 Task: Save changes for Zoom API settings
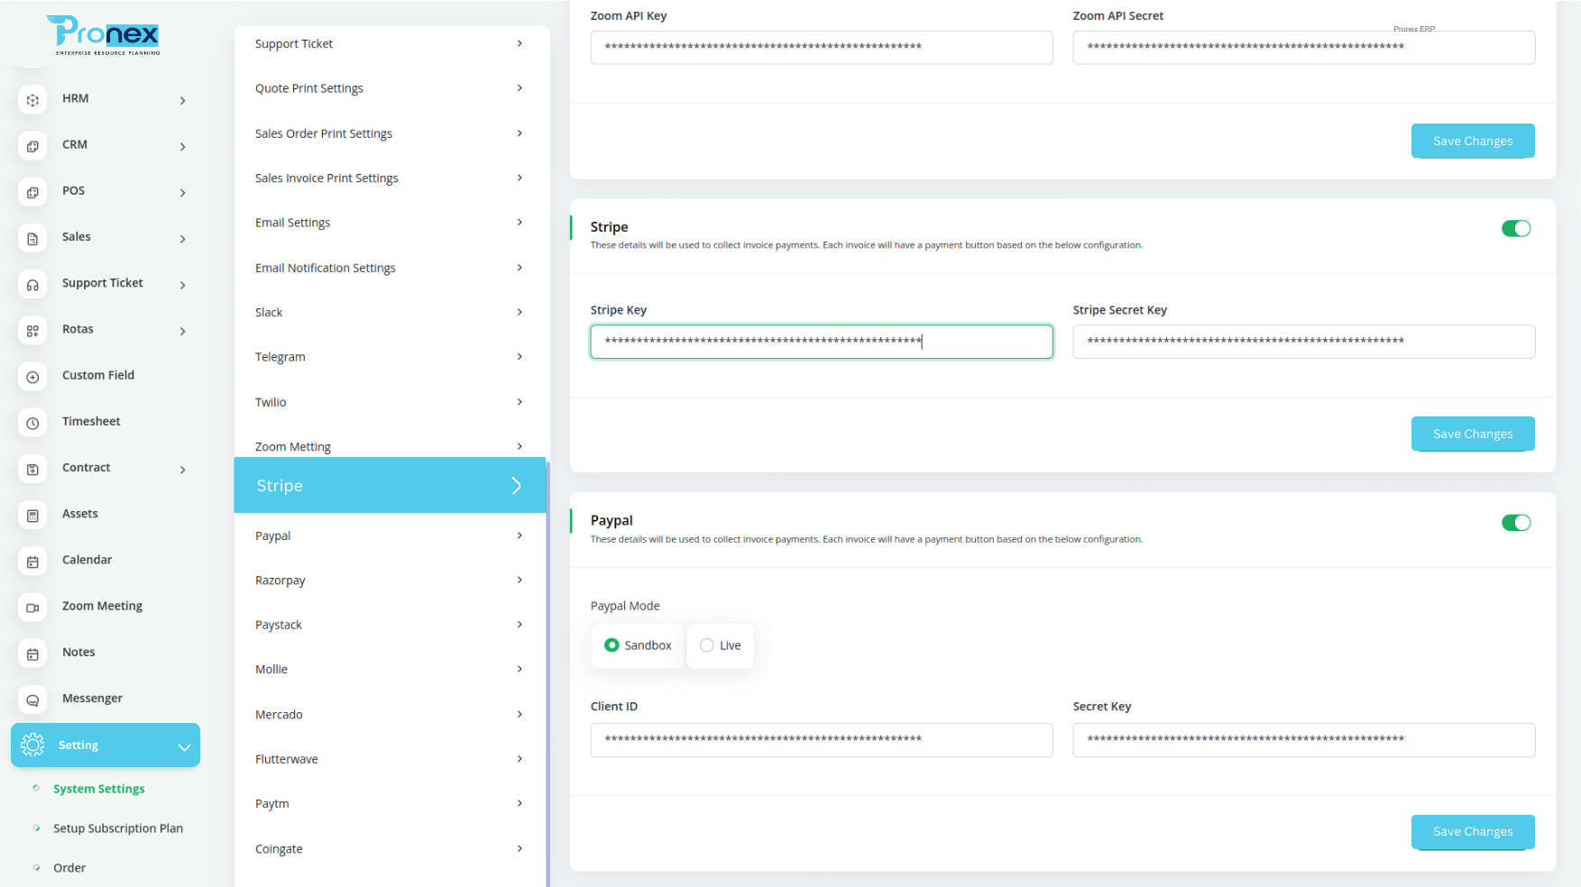pos(1473,141)
